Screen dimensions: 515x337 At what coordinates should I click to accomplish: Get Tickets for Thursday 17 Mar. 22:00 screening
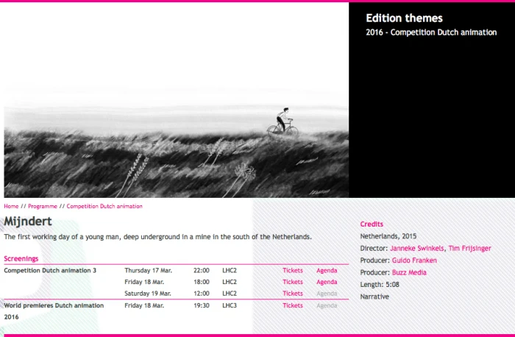293,270
